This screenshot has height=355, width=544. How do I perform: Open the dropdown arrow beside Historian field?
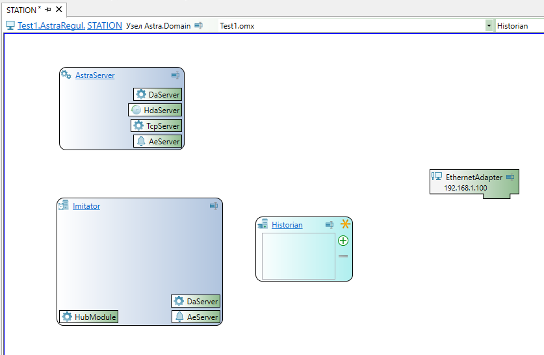pyautogui.click(x=489, y=26)
